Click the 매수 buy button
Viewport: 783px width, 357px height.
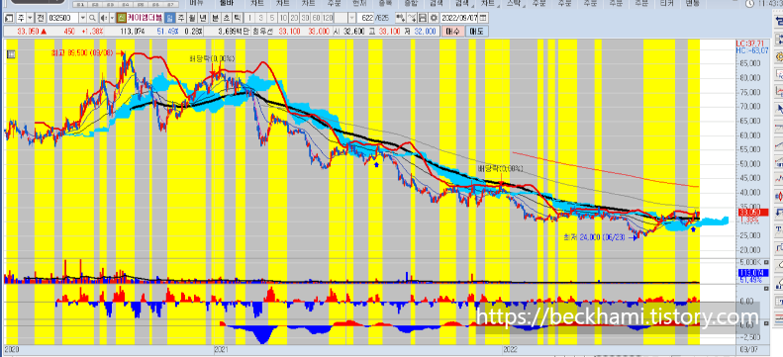[x=452, y=31]
